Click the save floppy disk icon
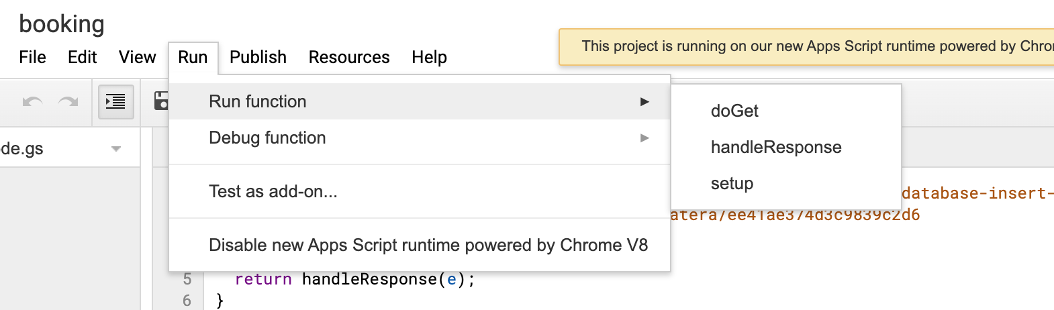The height and width of the screenshot is (310, 1054). [x=161, y=102]
